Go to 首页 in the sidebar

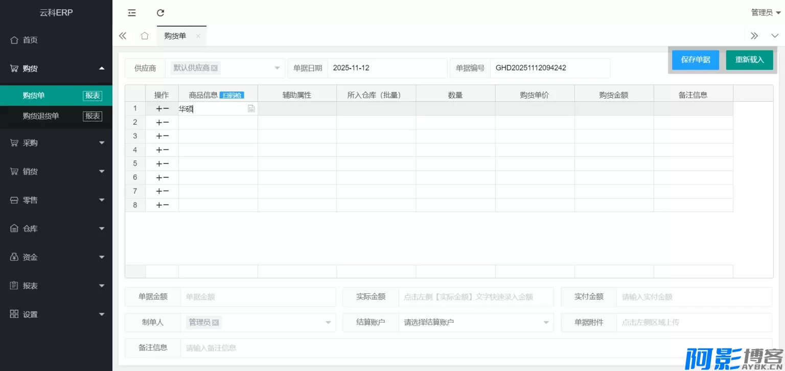coord(31,40)
